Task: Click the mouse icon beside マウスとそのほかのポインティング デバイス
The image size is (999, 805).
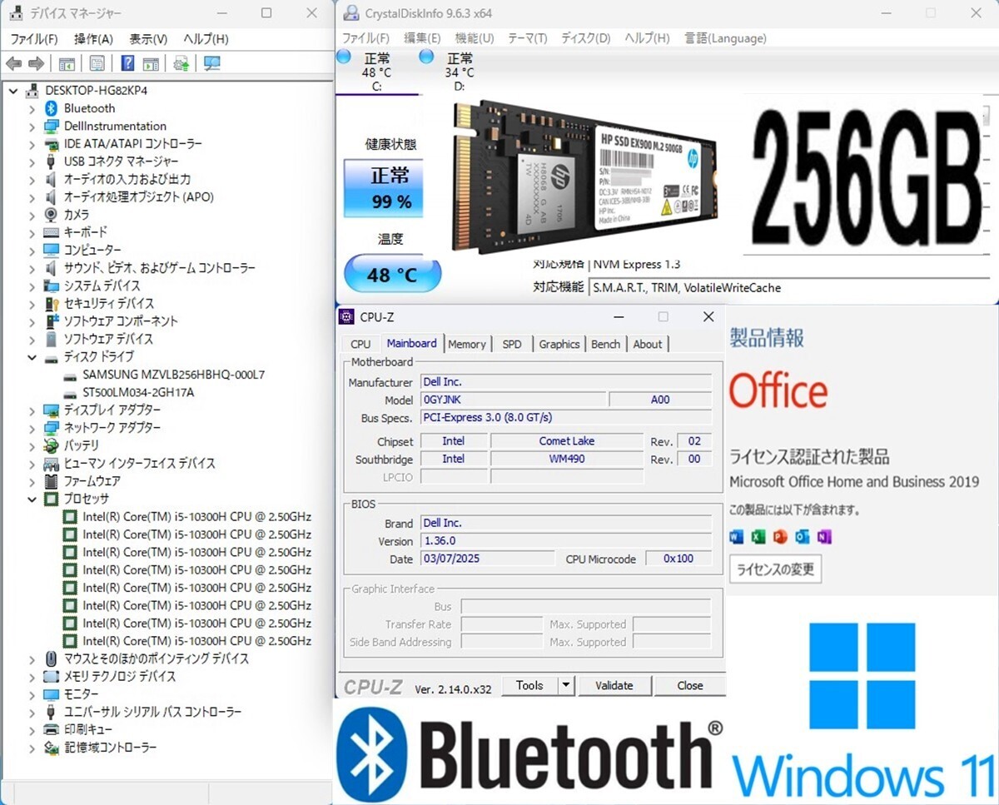Action: [51, 658]
